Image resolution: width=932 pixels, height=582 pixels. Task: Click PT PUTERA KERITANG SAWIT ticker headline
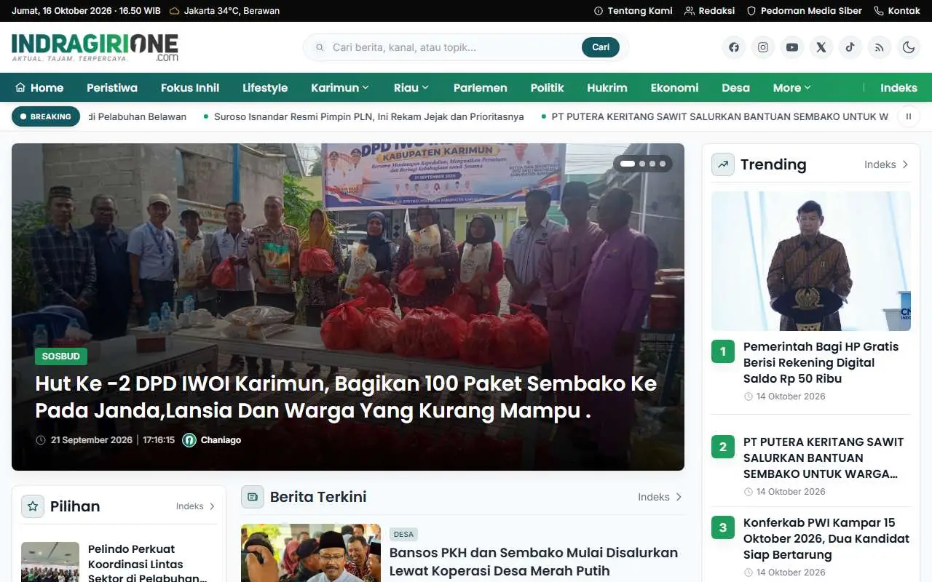tap(720, 116)
